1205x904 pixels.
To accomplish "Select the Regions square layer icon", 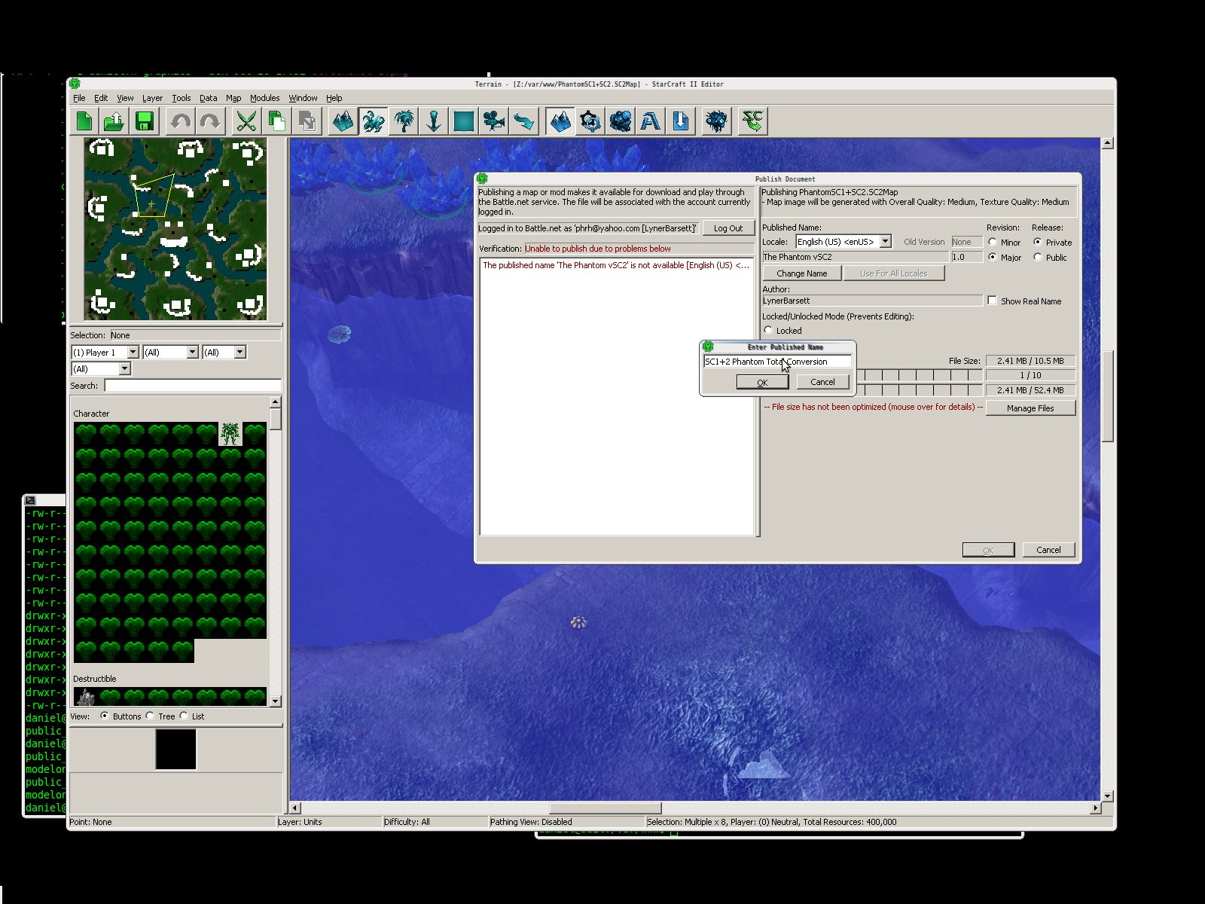I will click(464, 121).
